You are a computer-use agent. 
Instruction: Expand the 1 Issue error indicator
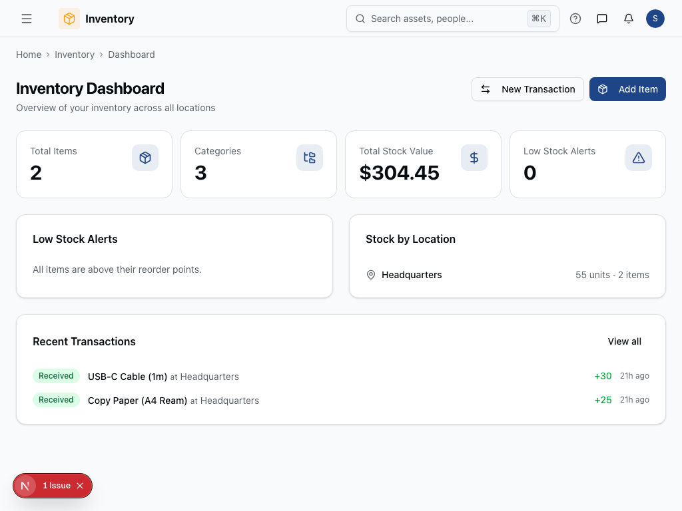[x=56, y=486]
